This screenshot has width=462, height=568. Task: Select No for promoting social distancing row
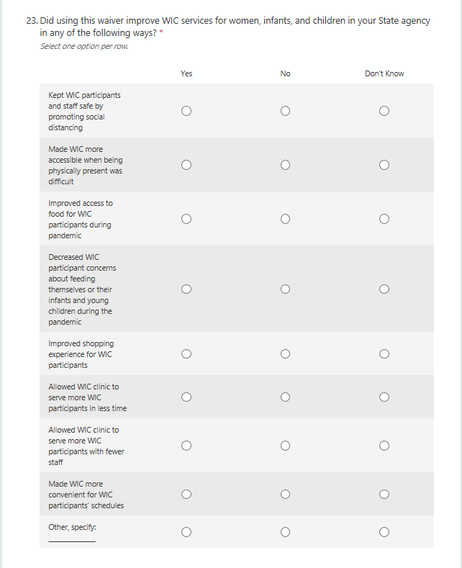point(286,111)
